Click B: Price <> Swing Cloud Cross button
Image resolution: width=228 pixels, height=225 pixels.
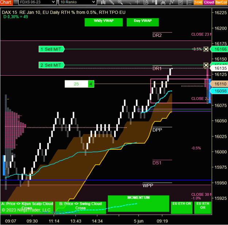[81, 207]
